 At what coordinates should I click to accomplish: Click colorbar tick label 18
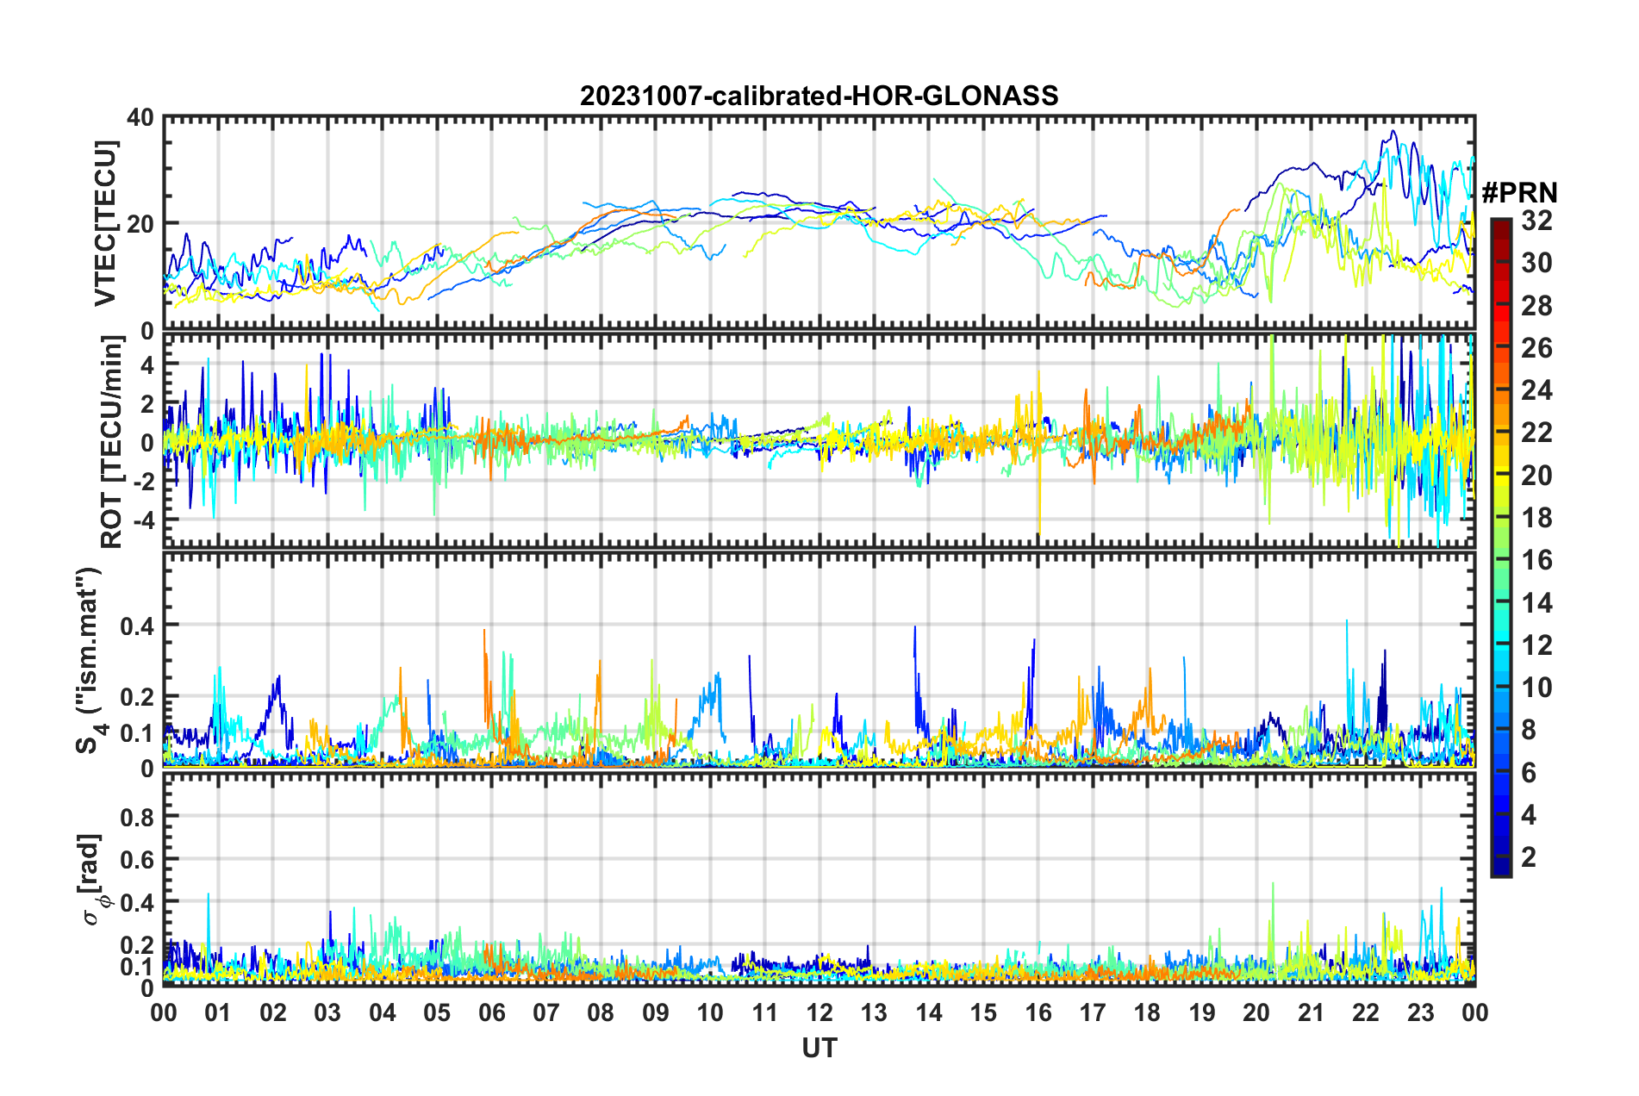1537,518
